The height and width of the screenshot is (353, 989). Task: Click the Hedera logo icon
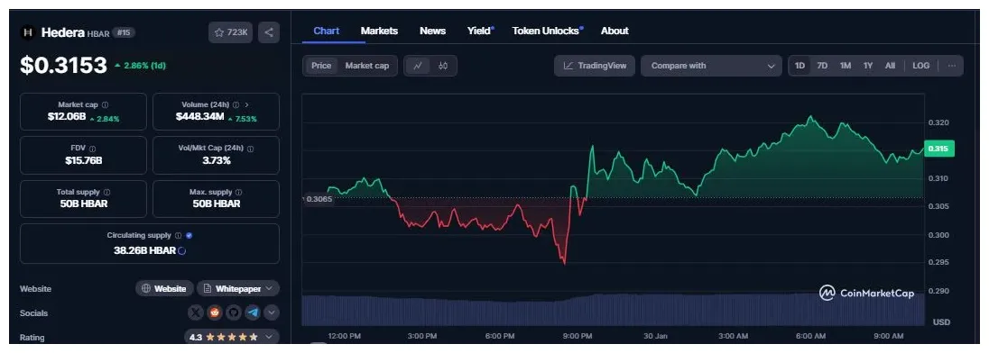pyautogui.click(x=28, y=32)
